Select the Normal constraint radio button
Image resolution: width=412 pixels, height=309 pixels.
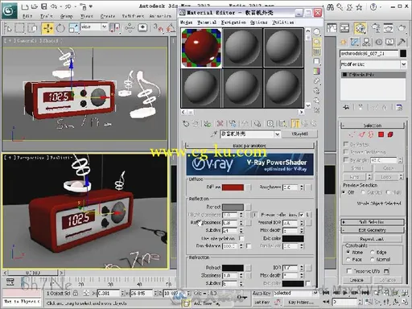coord(373,259)
